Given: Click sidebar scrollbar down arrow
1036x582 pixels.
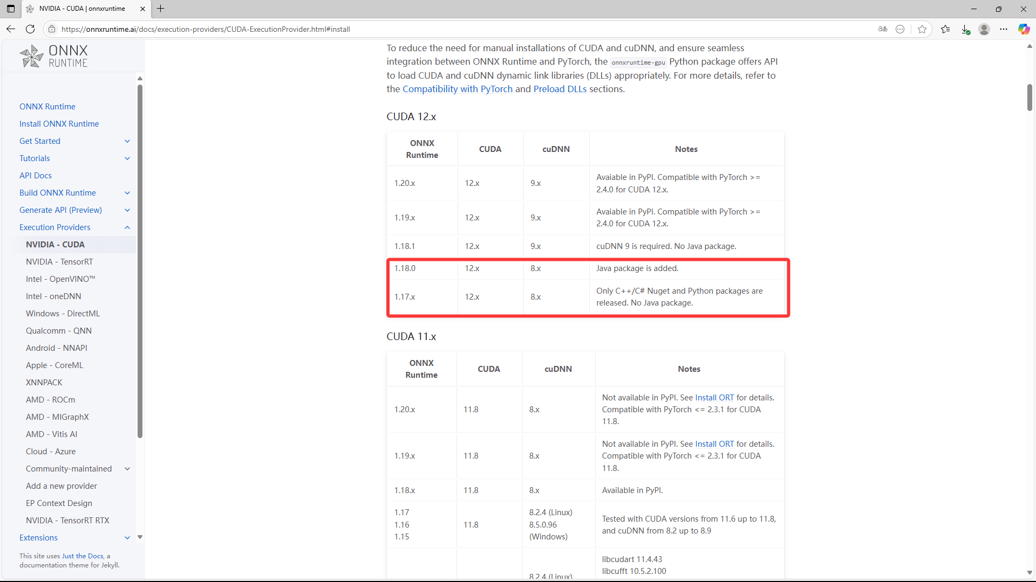Looking at the screenshot, I should (x=140, y=537).
